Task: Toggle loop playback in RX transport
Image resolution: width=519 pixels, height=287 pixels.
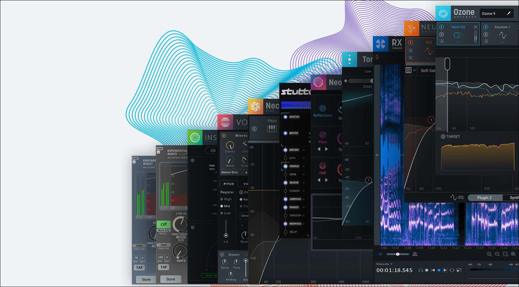Action: pos(452,270)
